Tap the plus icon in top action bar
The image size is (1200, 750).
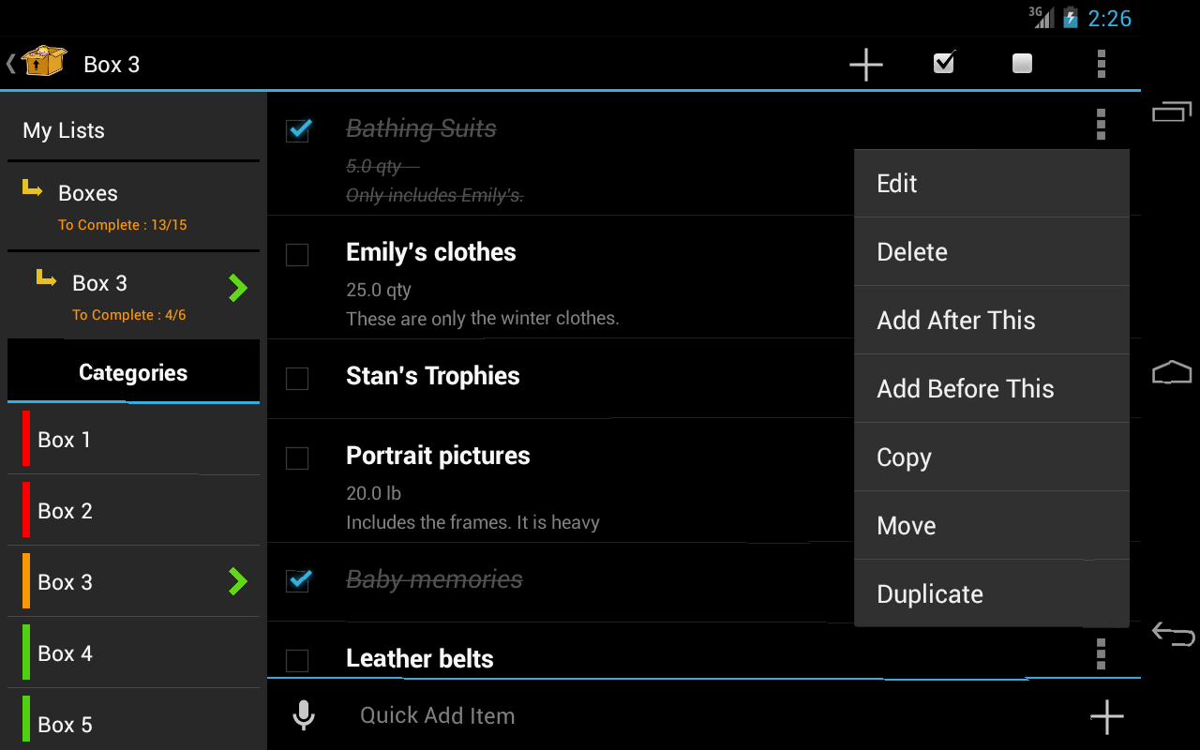coord(865,65)
